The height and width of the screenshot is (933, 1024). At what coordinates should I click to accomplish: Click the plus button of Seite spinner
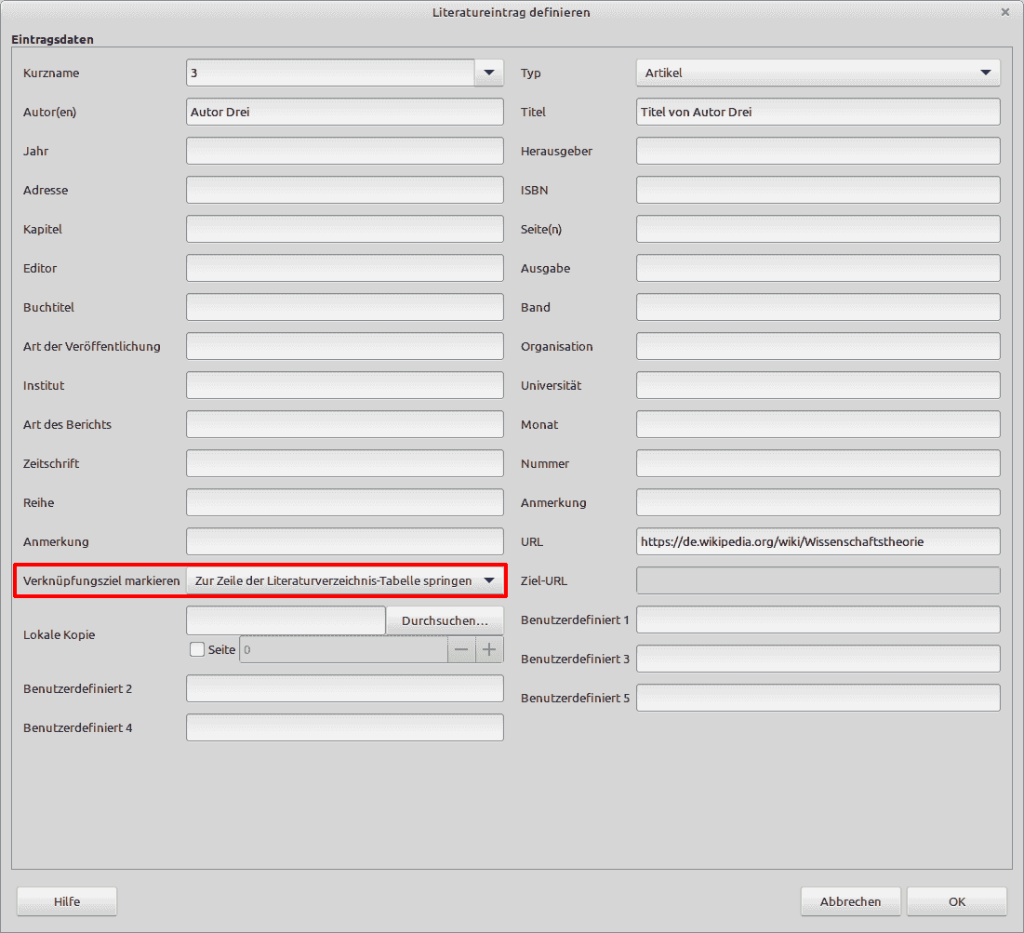tap(489, 650)
